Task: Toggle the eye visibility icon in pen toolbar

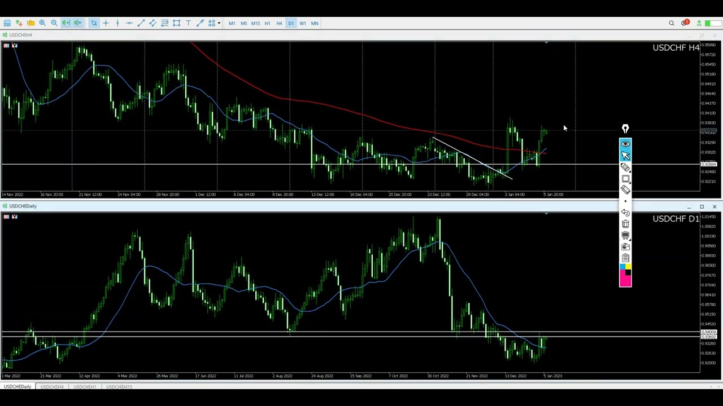Action: click(625, 144)
